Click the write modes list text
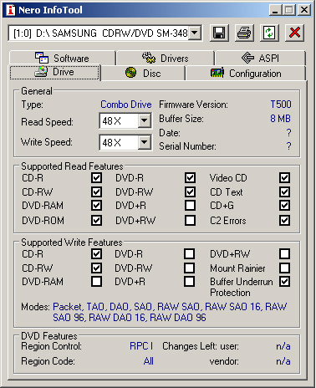 click(x=170, y=312)
